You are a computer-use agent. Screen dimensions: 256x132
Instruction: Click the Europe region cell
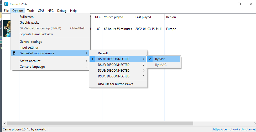171,29
